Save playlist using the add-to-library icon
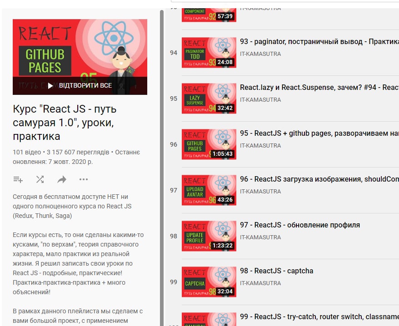The height and width of the screenshot is (326, 399). [x=18, y=179]
